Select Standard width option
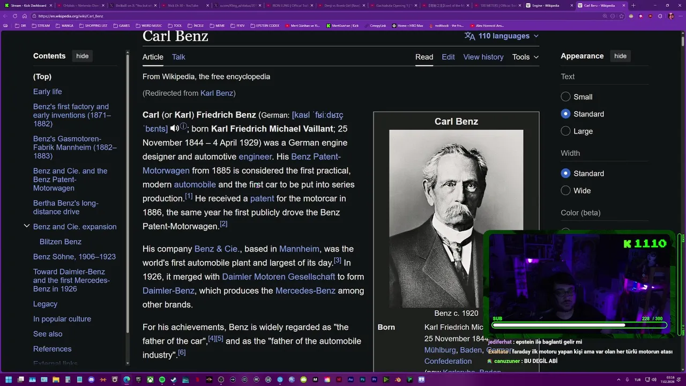This screenshot has width=686, height=386. tap(565, 174)
